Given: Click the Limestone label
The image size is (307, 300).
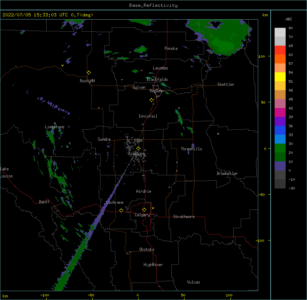Looking at the screenshot, I should click(54, 127).
